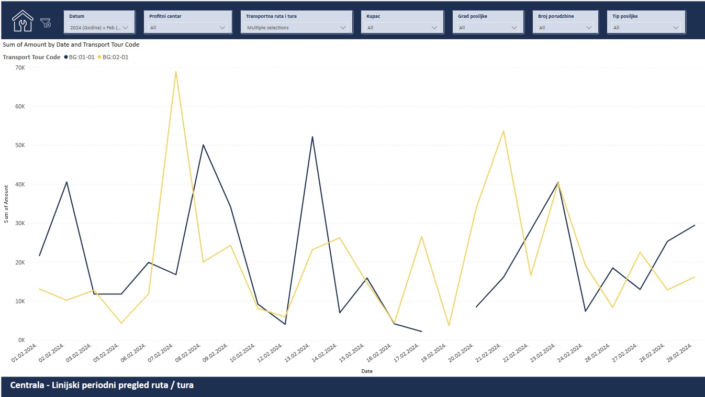Screen dimensions: 705x397
Task: Click the 27.02.2024. date label
Action: (625, 354)
